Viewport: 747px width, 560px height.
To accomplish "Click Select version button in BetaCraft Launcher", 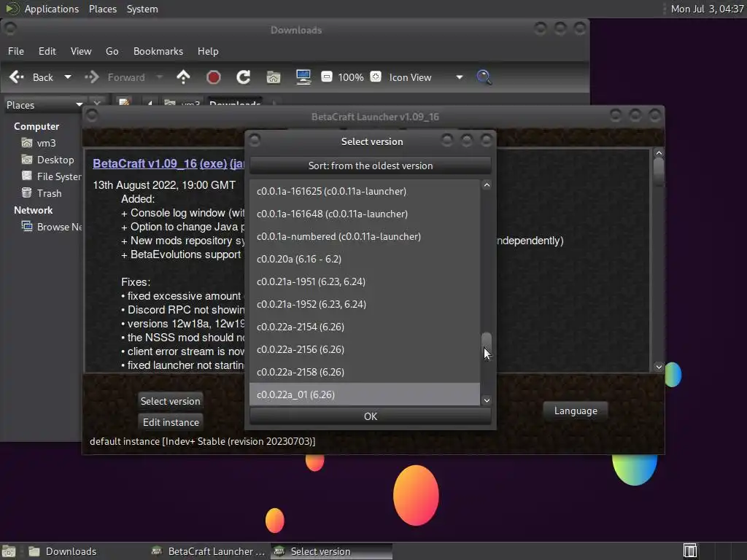I will point(170,401).
